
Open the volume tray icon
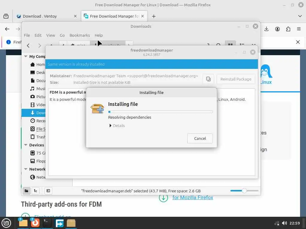[x=284, y=223]
